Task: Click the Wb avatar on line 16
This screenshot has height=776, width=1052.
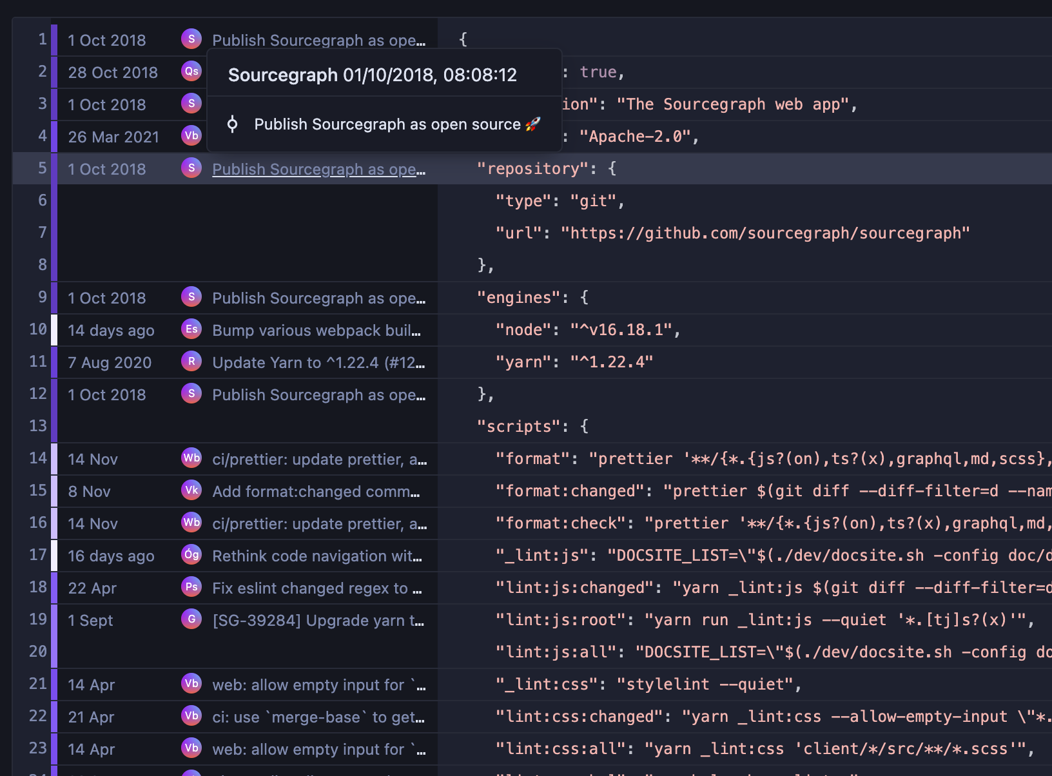Action: coord(191,522)
